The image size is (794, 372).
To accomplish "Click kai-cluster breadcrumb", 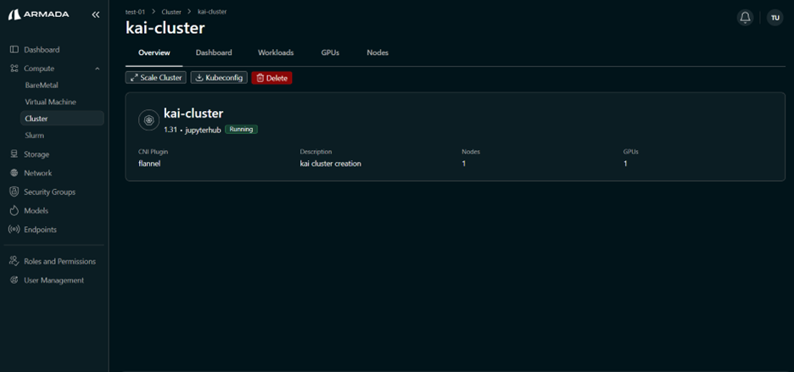I will click(212, 12).
